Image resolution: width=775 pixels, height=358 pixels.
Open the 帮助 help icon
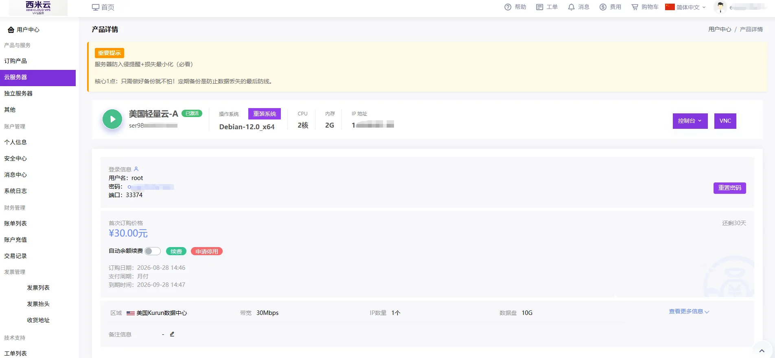pyautogui.click(x=515, y=7)
